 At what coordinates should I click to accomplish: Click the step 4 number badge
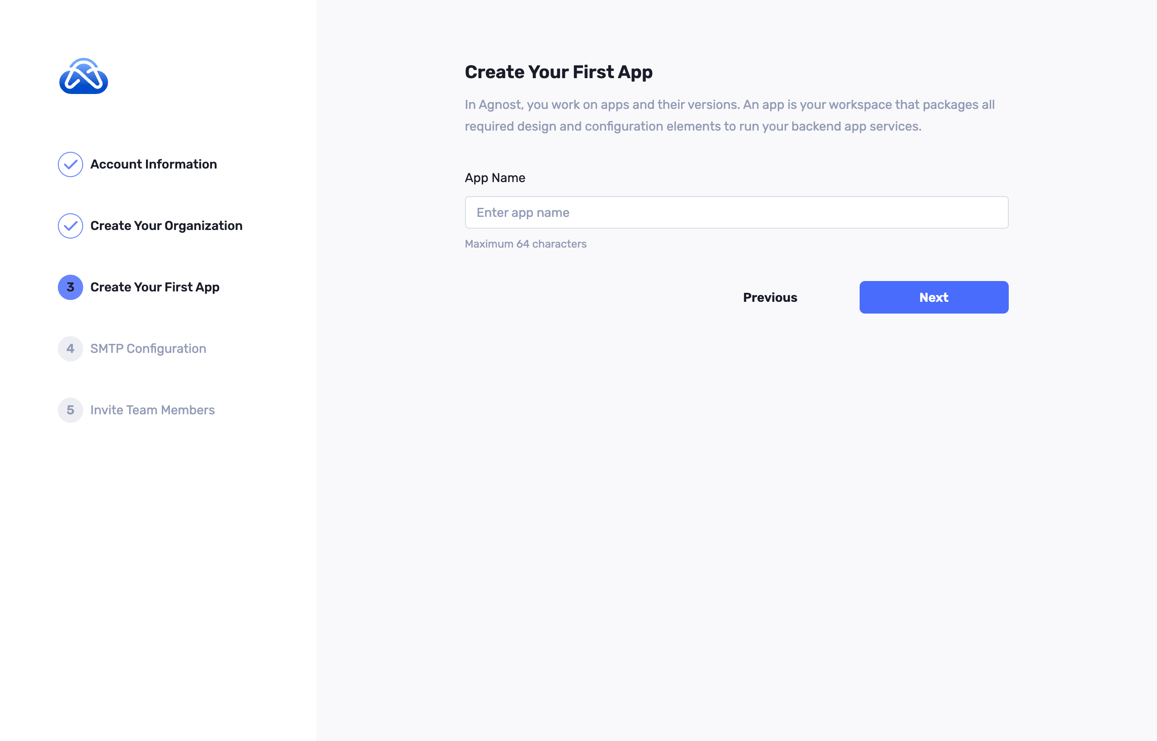pos(70,349)
